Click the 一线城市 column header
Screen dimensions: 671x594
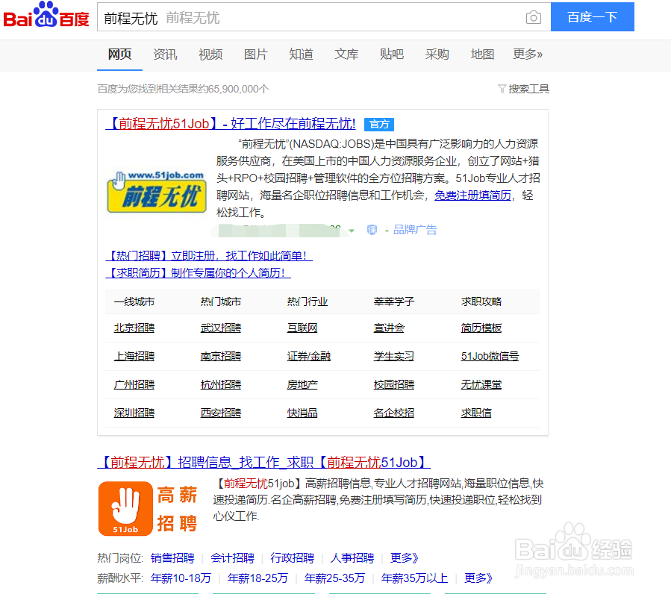134,301
